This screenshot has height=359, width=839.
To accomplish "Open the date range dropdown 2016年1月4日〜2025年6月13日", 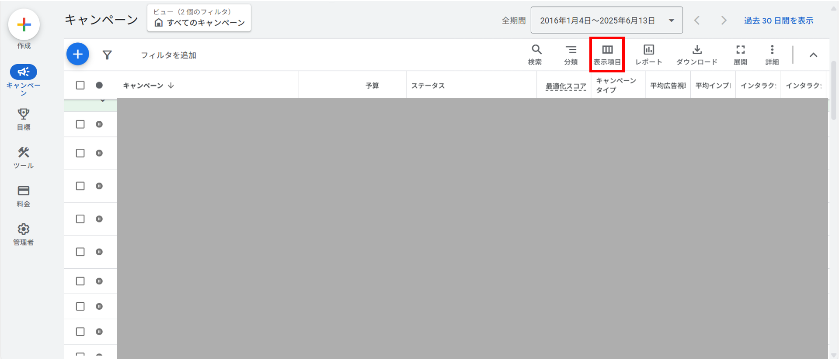I will coord(607,20).
